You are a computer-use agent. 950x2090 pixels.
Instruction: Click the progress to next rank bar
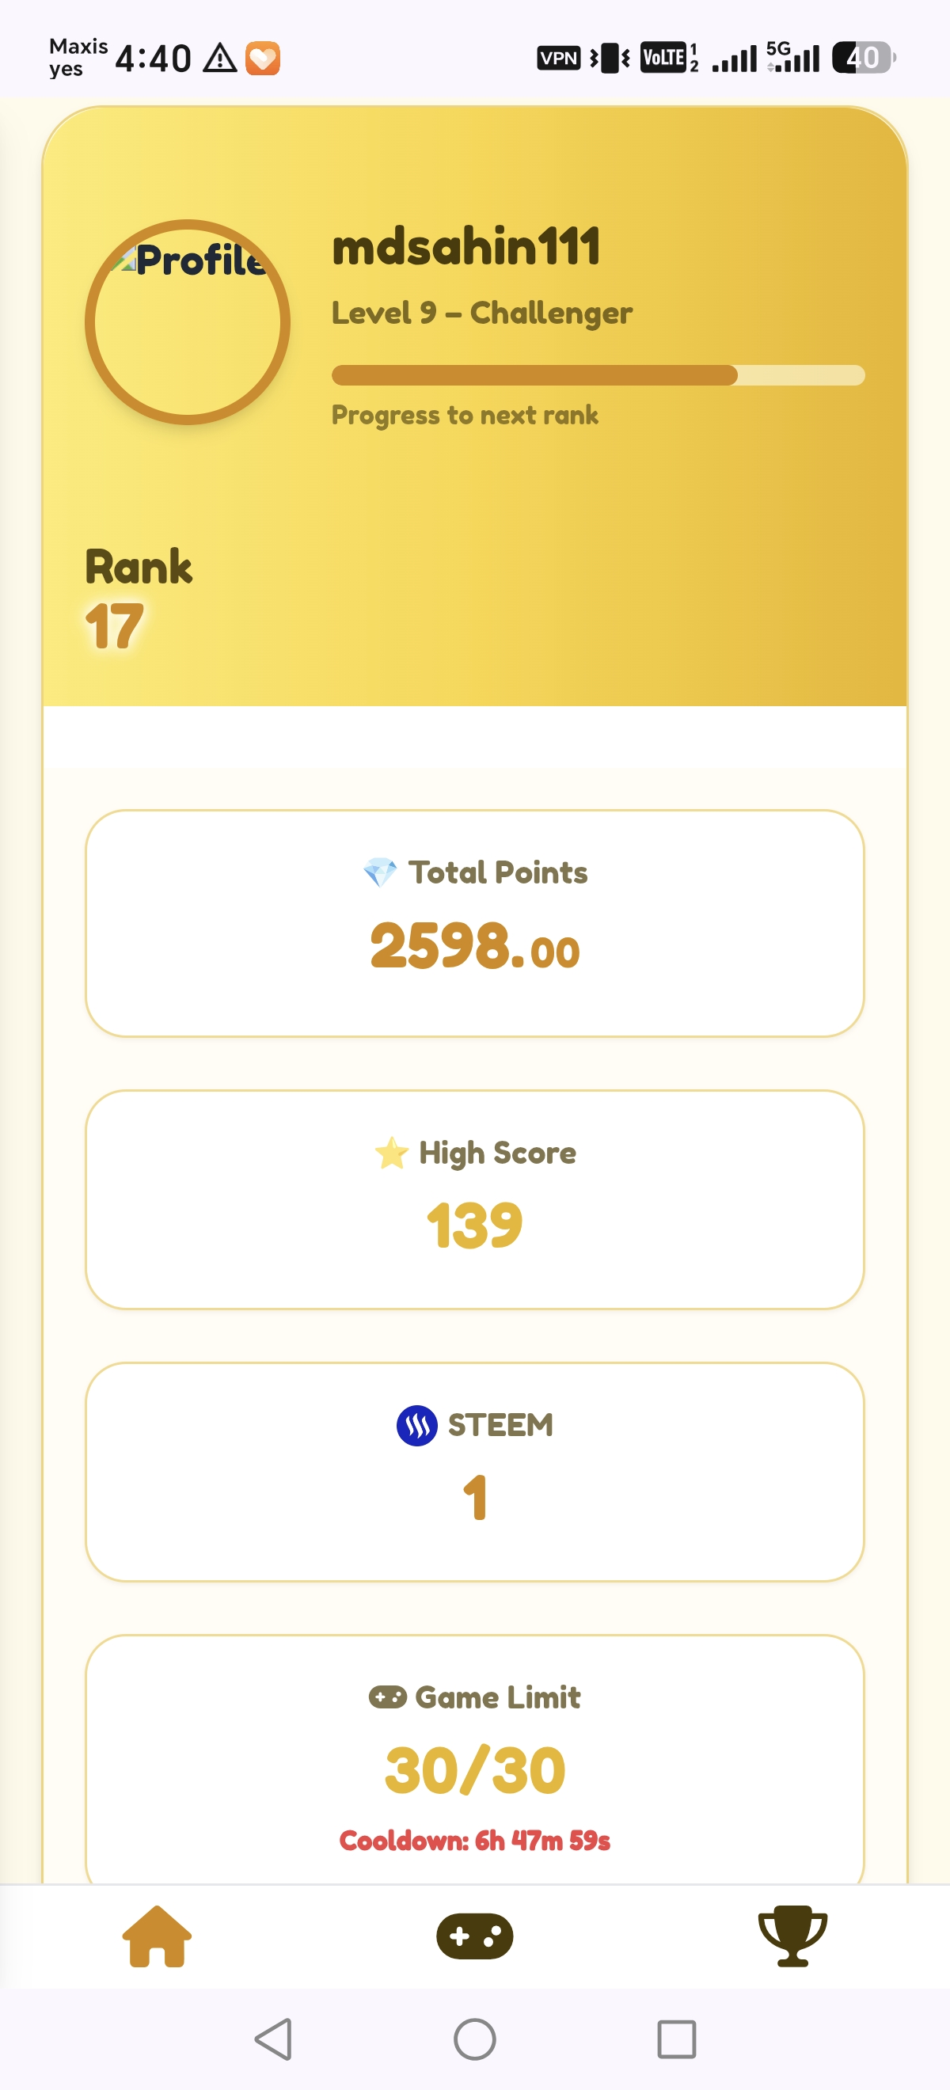tap(598, 374)
